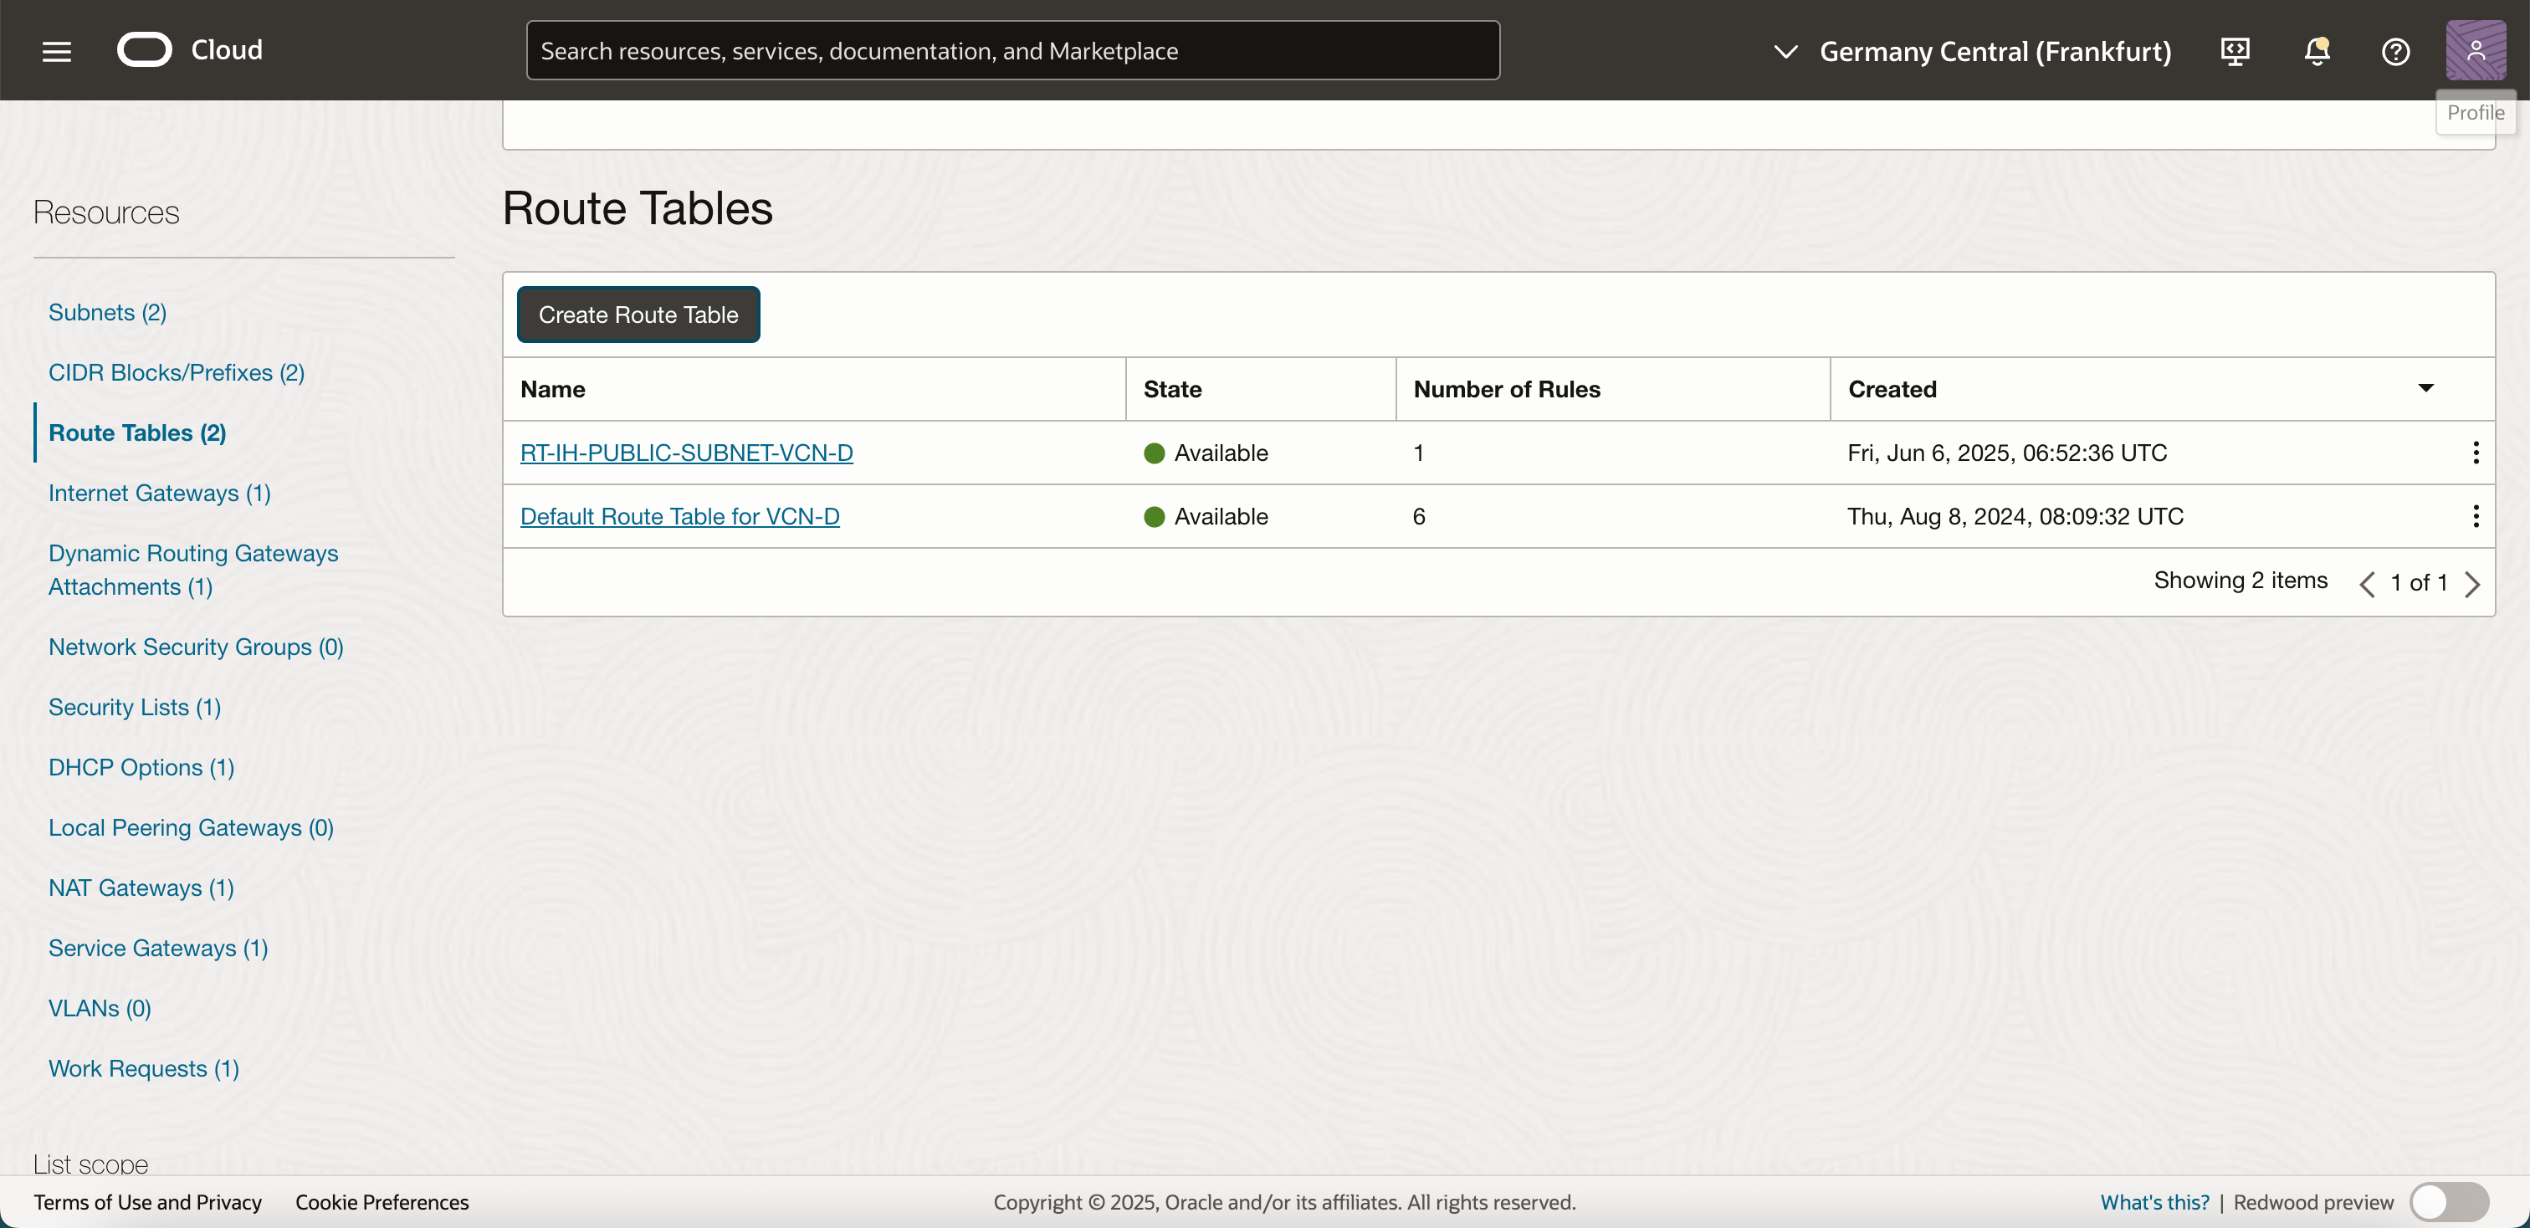Open actions menu for Default Route Table row
This screenshot has height=1228, width=2530.
tap(2475, 516)
